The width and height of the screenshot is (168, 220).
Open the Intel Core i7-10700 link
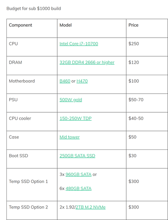[x=79, y=44]
